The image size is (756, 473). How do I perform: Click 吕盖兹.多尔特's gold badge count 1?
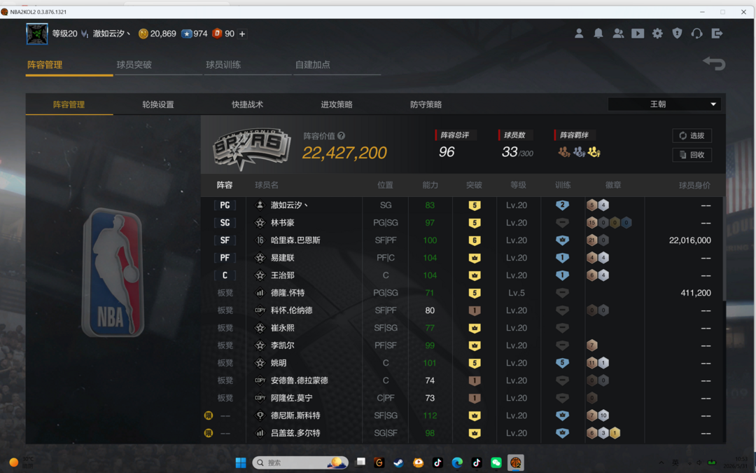pos(615,433)
